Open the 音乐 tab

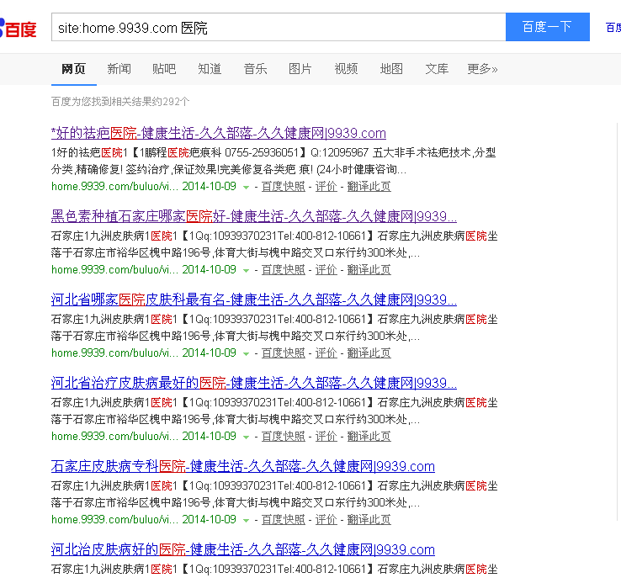tap(255, 69)
